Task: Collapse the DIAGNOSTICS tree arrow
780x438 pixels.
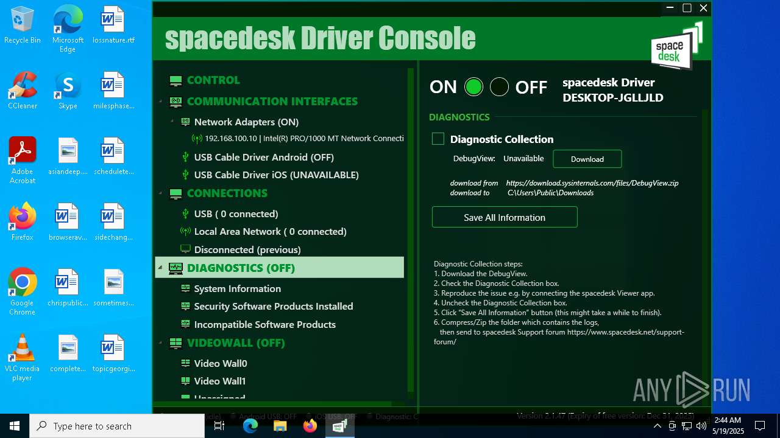Action: click(161, 268)
